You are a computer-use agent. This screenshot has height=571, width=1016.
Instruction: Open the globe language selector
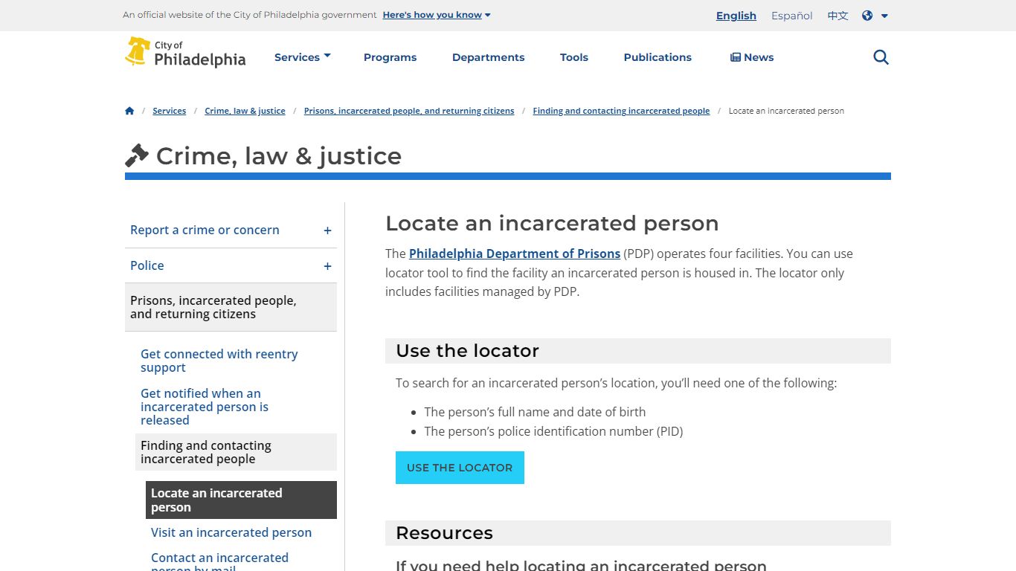coord(875,16)
